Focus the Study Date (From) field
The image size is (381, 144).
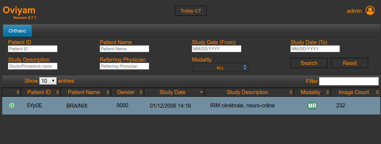pyautogui.click(x=216, y=49)
